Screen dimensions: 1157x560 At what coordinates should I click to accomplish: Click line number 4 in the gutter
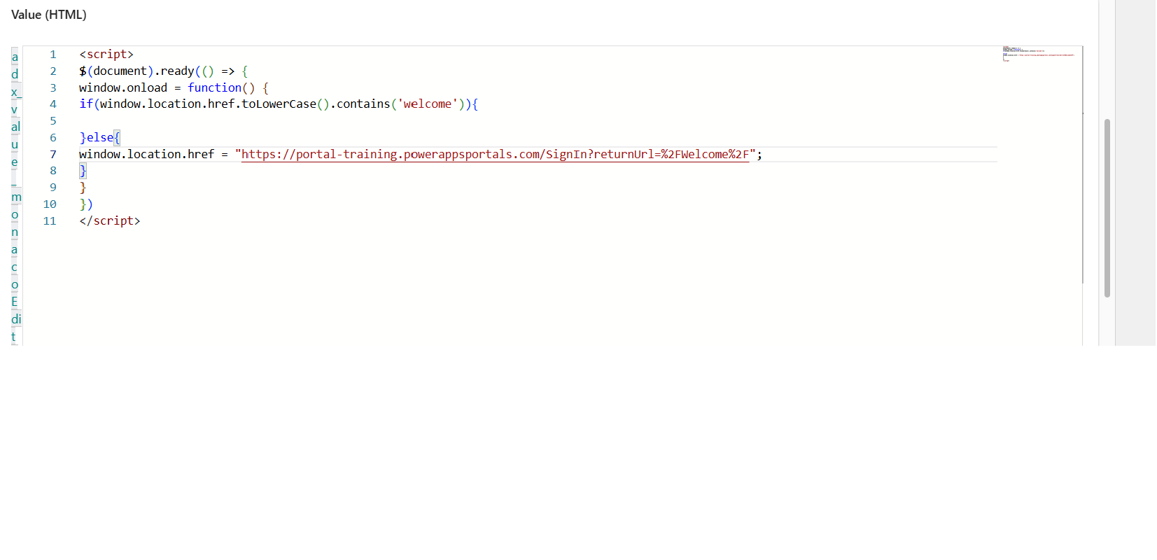click(x=52, y=104)
